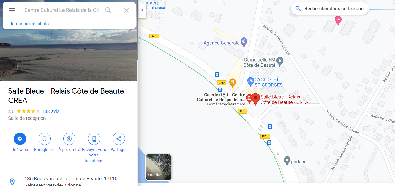This screenshot has width=395, height=186.
Task: Click the pink hotel marker
Action: (x=338, y=20)
